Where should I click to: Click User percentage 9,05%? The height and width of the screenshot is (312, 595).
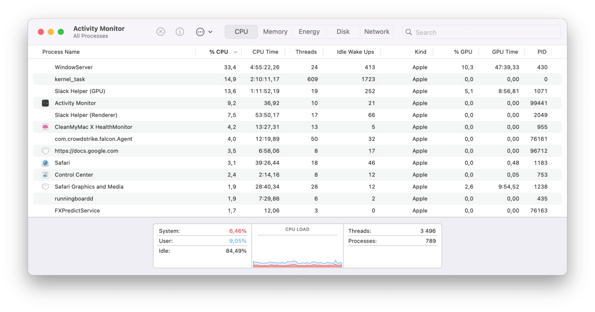pyautogui.click(x=238, y=241)
